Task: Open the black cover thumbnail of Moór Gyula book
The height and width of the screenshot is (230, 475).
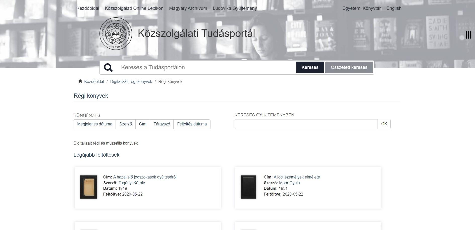Action: pyautogui.click(x=248, y=187)
